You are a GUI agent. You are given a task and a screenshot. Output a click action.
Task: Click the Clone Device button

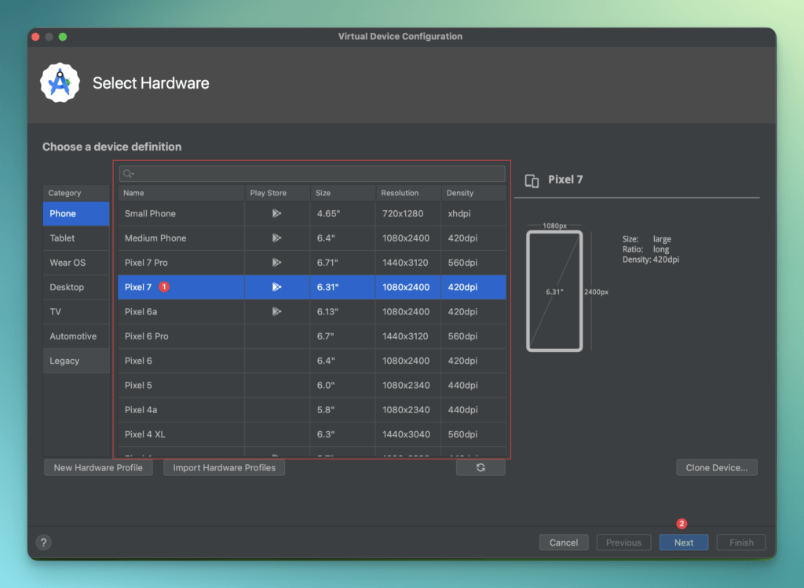tap(717, 467)
